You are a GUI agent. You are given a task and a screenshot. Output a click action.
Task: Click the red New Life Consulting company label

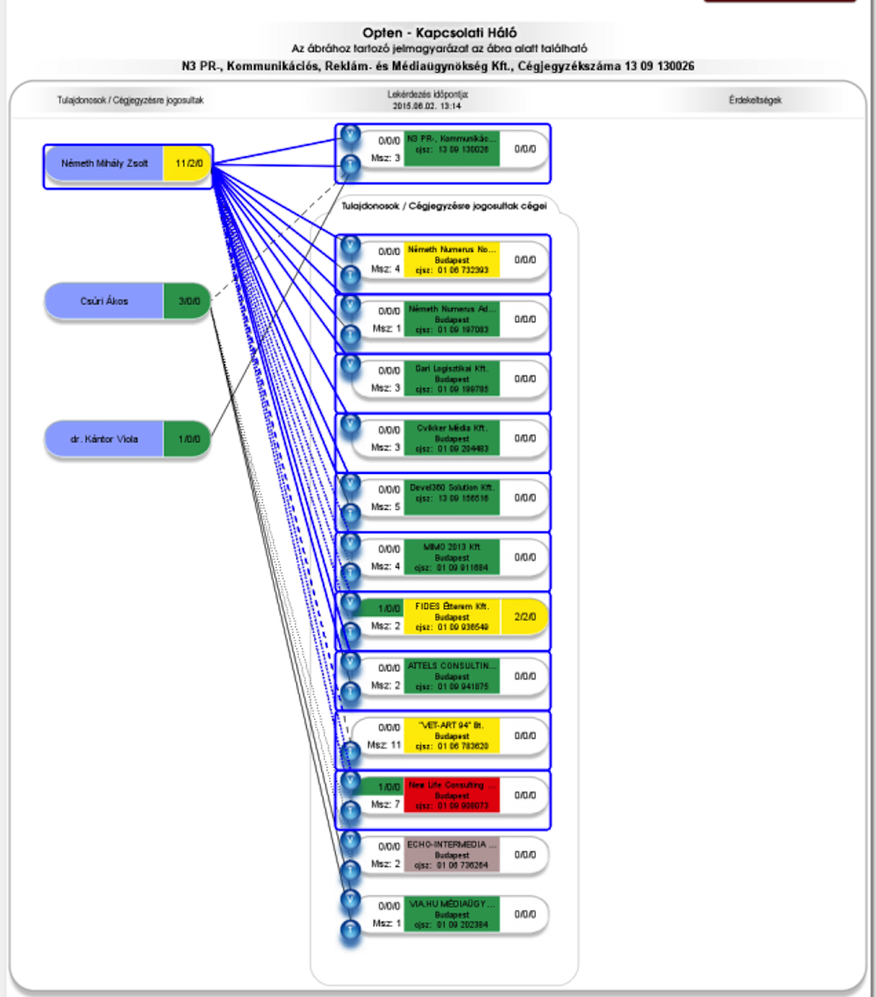click(452, 795)
